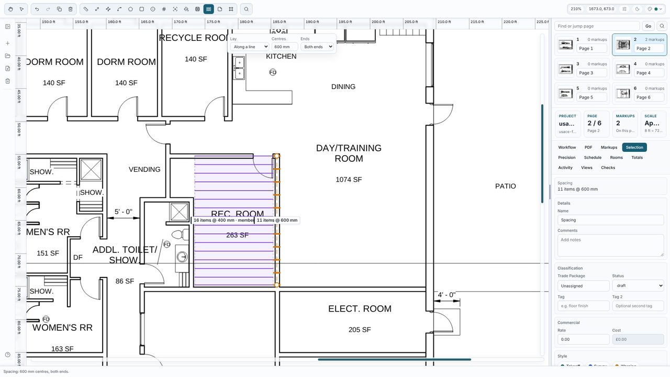The width and height of the screenshot is (670, 377).
Task: Toggle dark mode moon icon
Action: (637, 9)
